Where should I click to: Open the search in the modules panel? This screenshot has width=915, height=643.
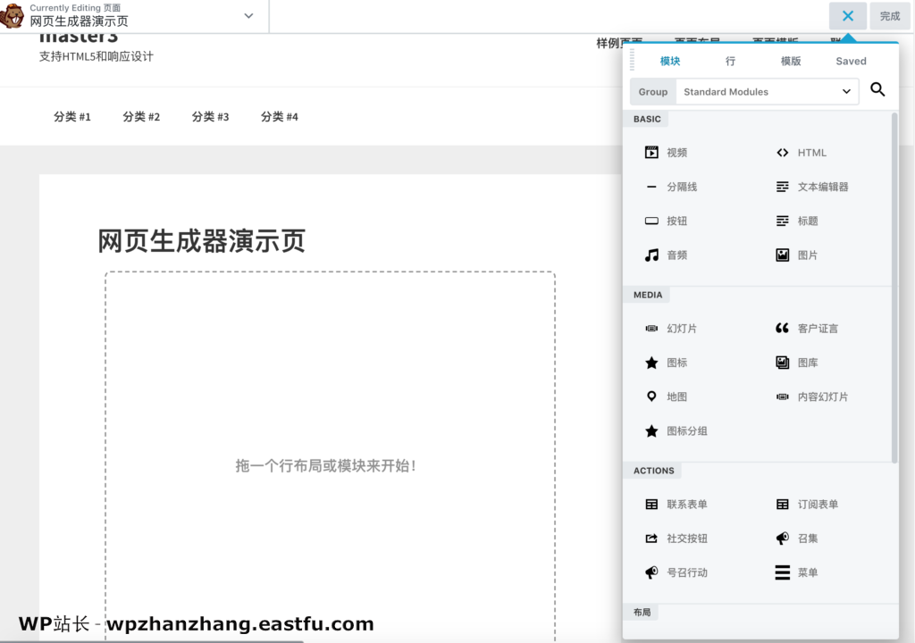click(877, 89)
